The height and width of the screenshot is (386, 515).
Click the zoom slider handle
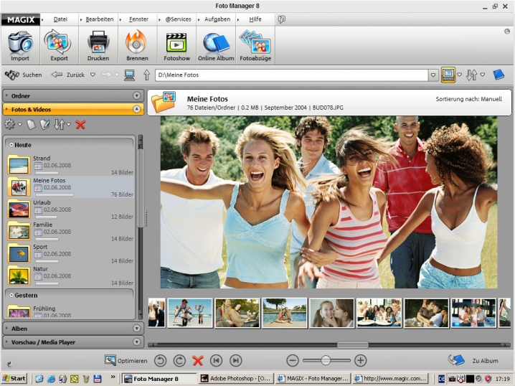[x=326, y=361]
